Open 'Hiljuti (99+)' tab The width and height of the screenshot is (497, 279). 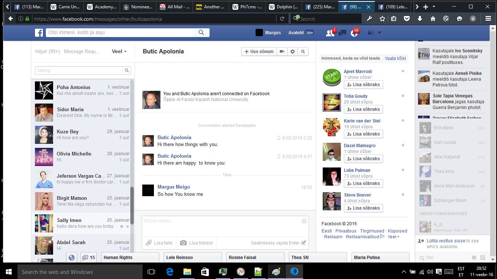click(x=47, y=52)
